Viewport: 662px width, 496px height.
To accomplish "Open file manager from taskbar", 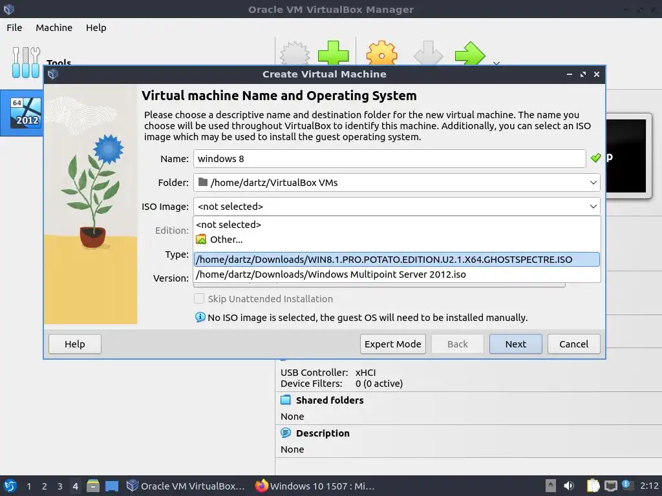I will 93,486.
